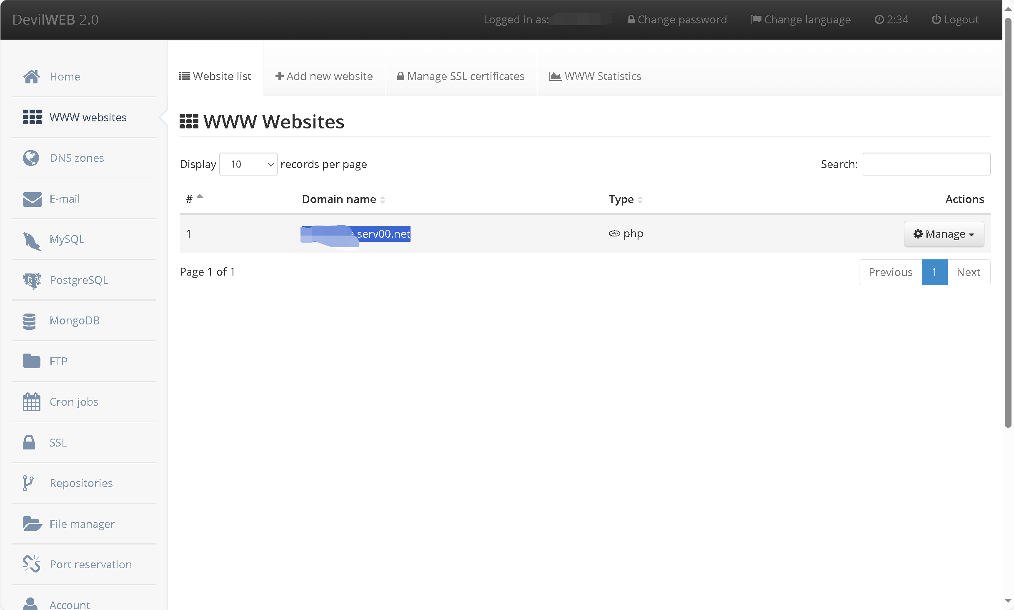Click into the Search input field

click(926, 164)
